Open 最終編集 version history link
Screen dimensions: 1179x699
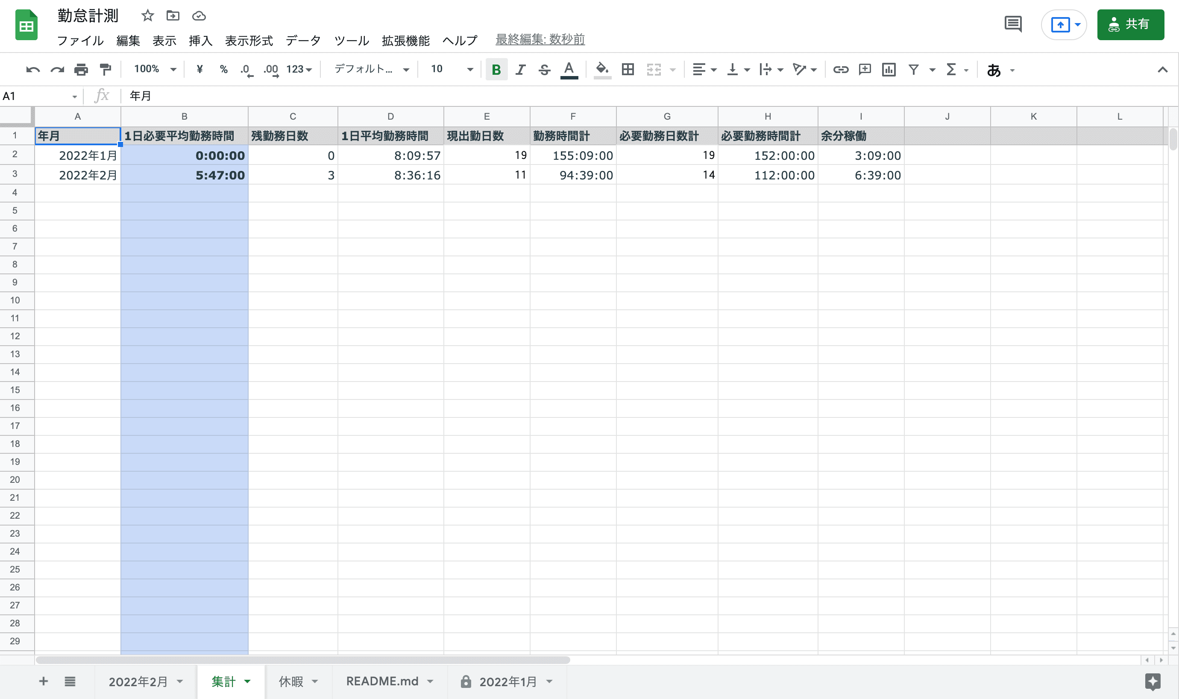coord(540,40)
